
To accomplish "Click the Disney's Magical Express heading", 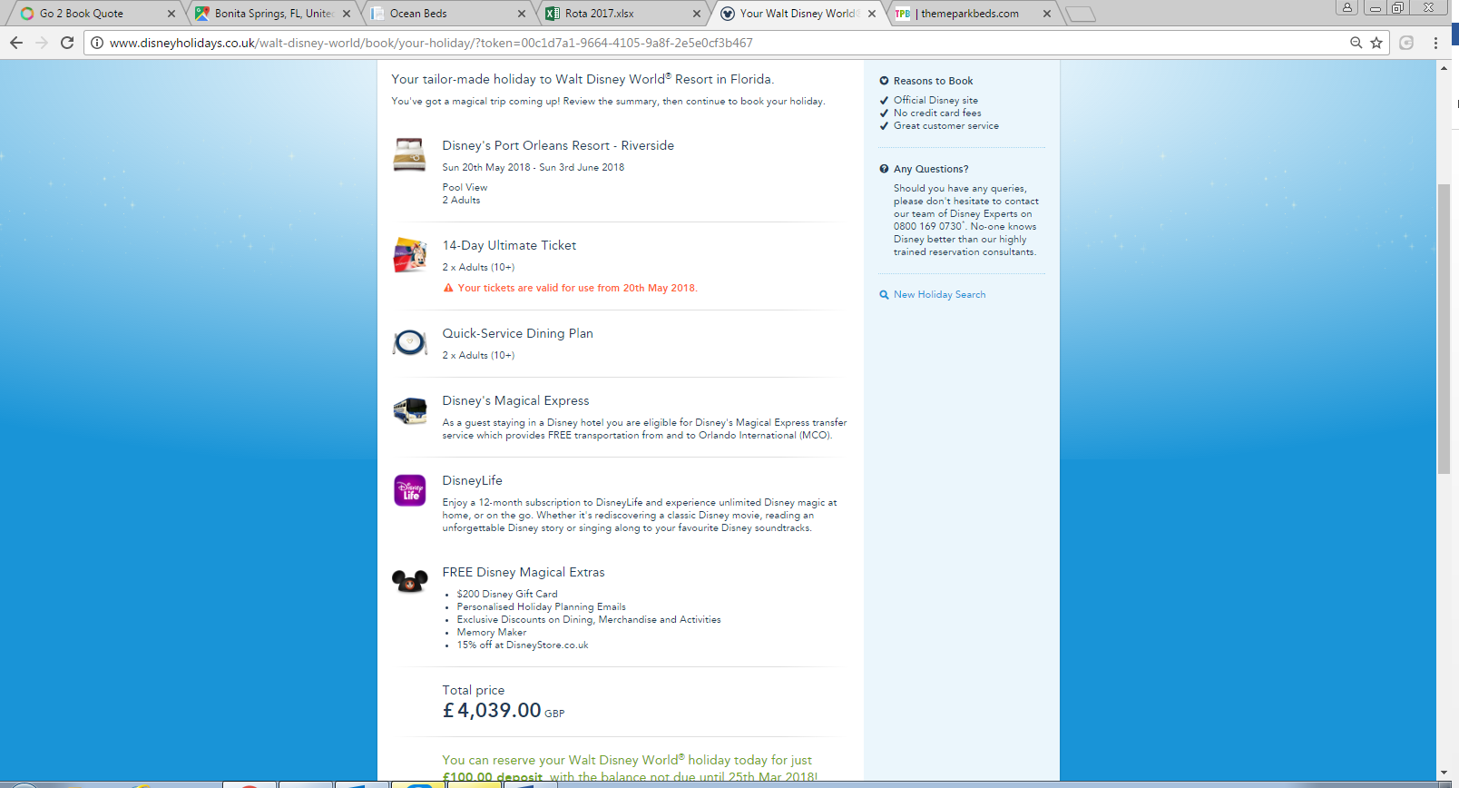I will (515, 400).
